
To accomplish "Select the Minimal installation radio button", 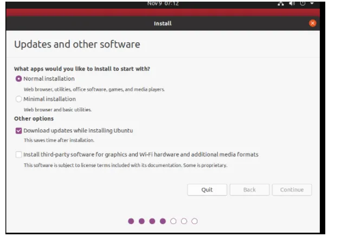I will [x=18, y=99].
